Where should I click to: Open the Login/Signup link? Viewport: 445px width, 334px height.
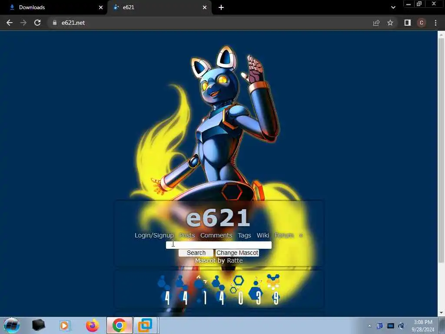(x=154, y=235)
